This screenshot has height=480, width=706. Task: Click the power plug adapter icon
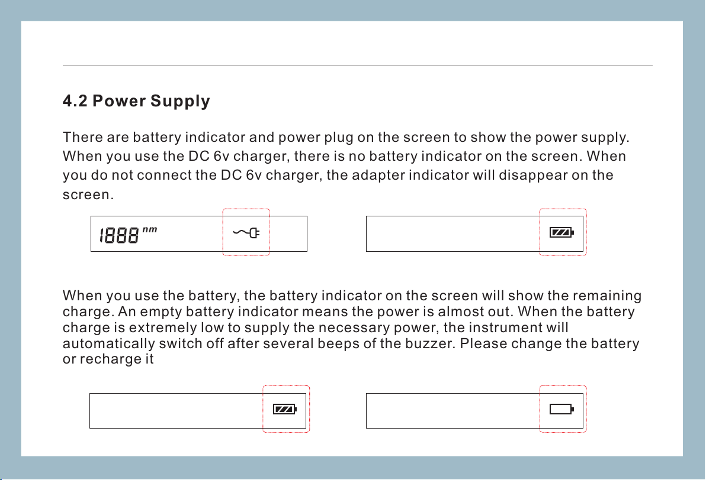246,233
